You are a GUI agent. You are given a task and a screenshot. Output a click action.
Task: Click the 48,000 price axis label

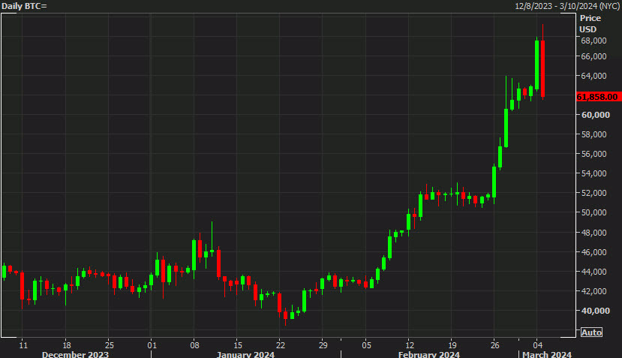pyautogui.click(x=593, y=233)
